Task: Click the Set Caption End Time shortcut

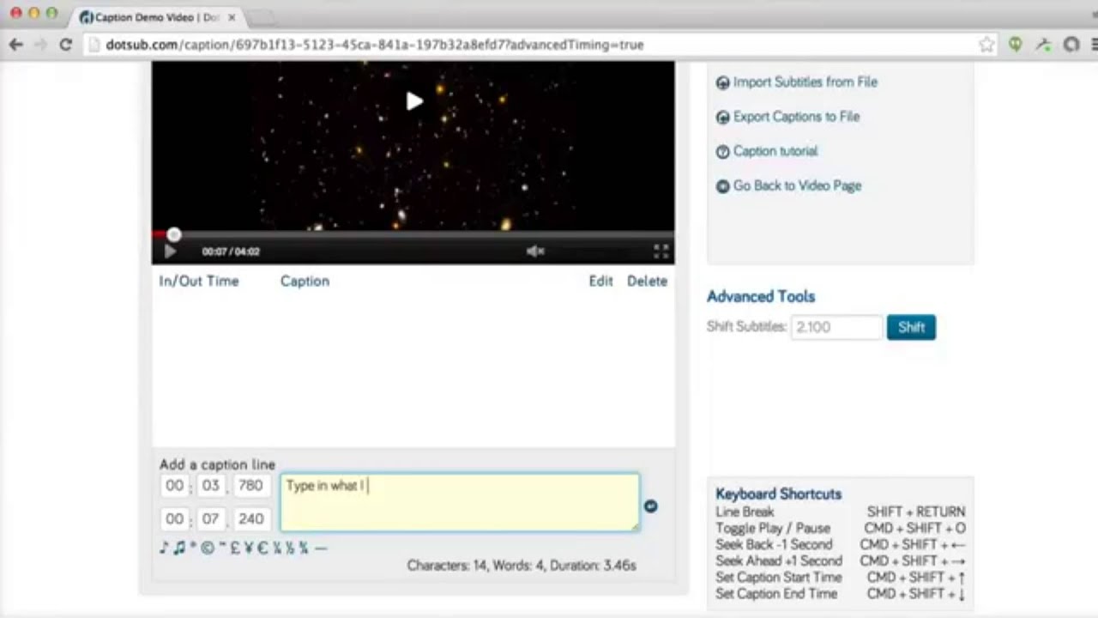Action: point(776,593)
